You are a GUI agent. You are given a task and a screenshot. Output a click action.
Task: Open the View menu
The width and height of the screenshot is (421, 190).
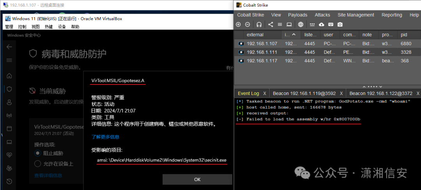coord(276,15)
